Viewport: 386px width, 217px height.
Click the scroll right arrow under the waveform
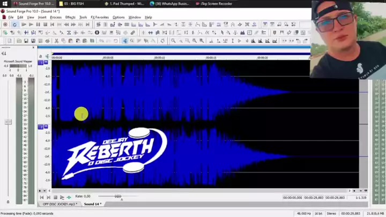(350, 191)
